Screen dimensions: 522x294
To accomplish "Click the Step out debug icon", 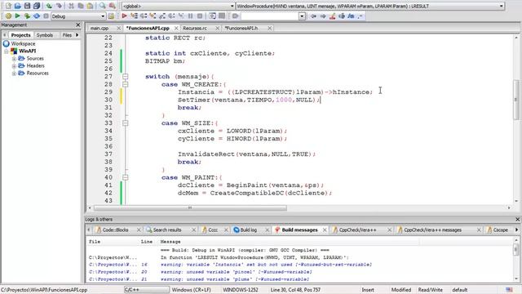I will click(162, 16).
